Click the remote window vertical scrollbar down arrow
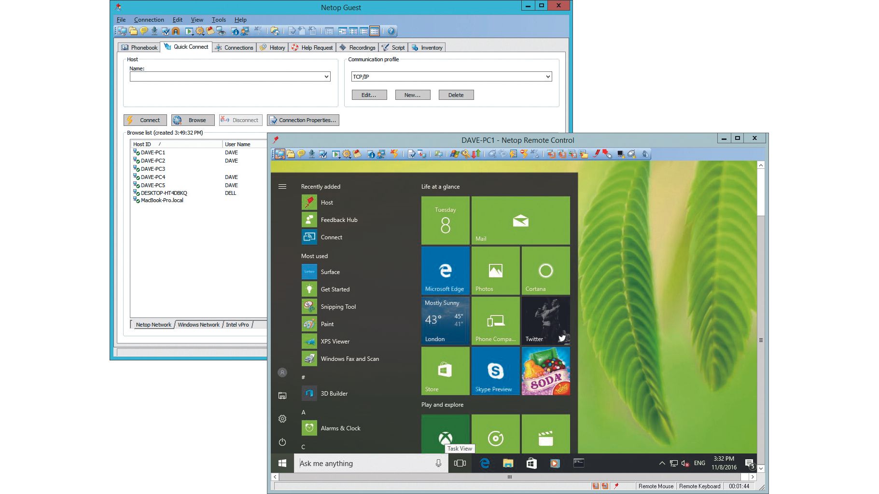The image size is (879, 494). (761, 468)
